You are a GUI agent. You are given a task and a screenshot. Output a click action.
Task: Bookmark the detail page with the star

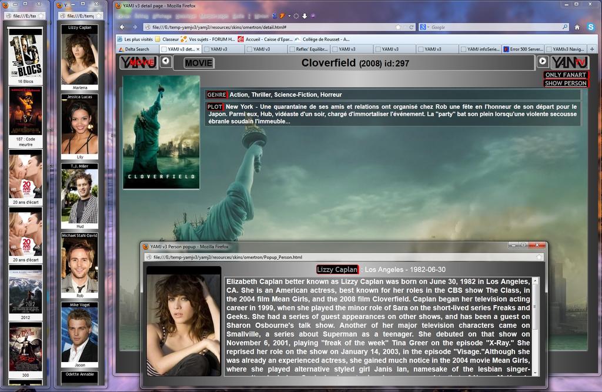pyautogui.click(x=398, y=27)
